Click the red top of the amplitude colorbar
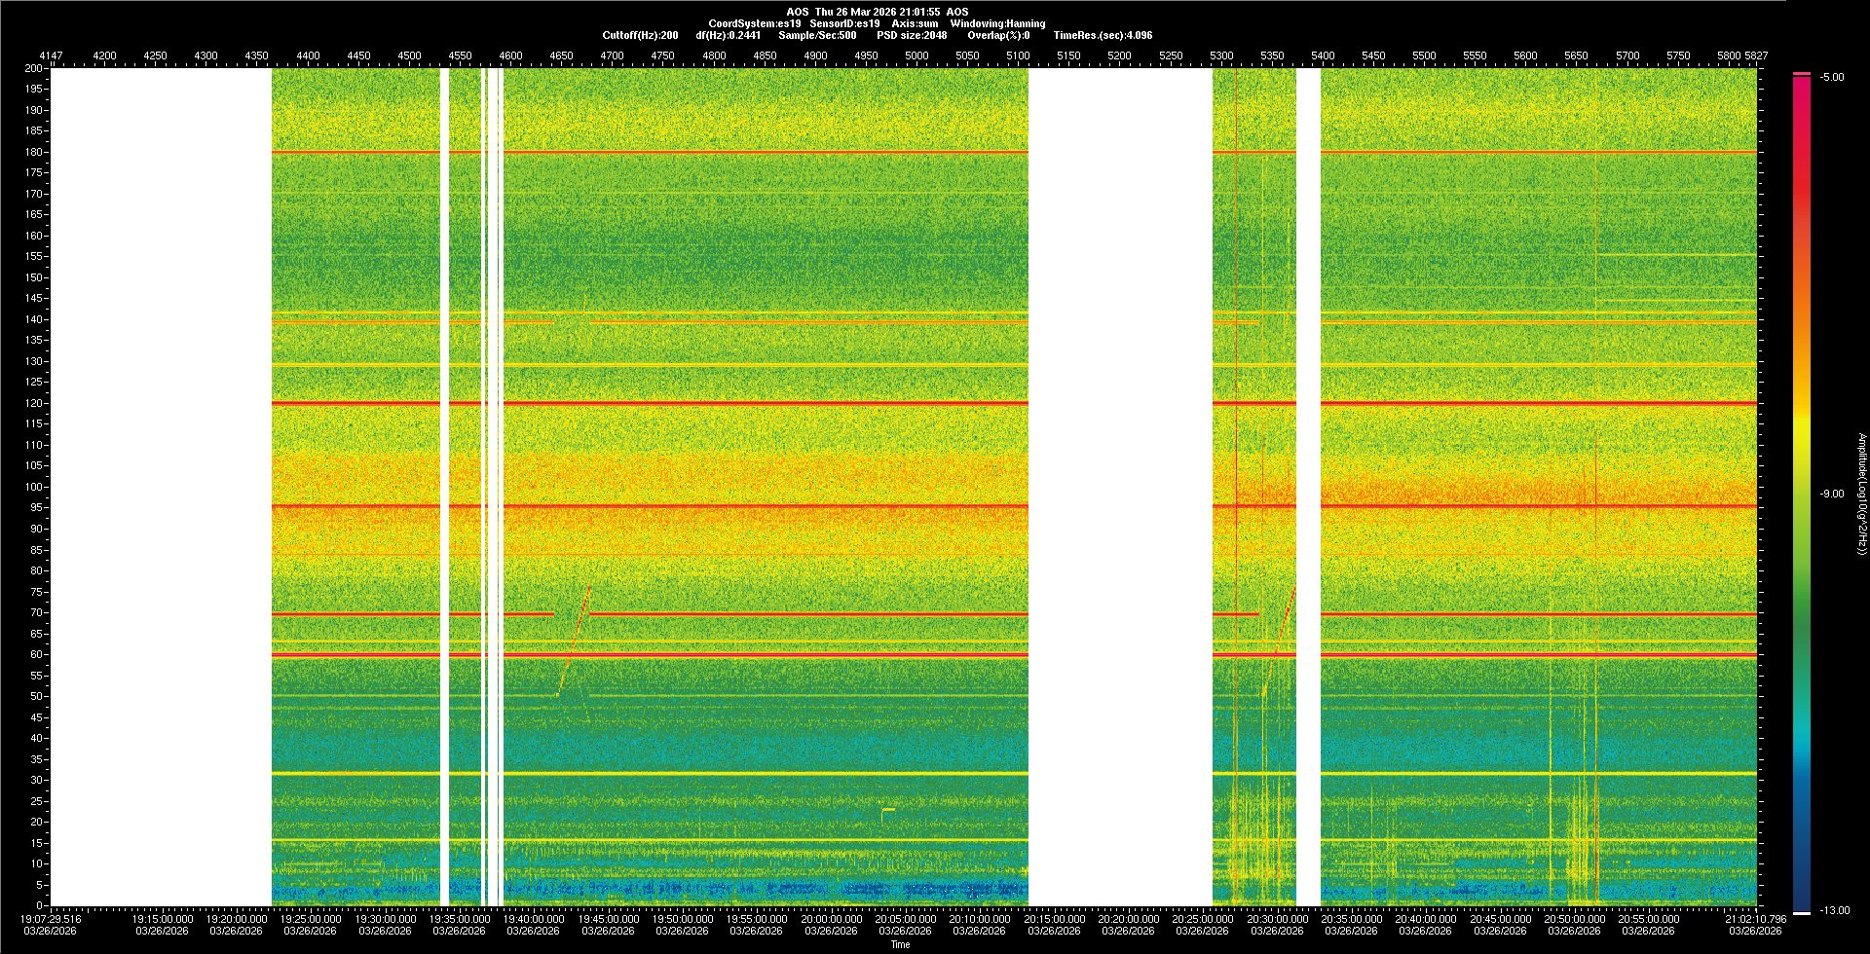Screen dimensions: 1870x954 pyautogui.click(x=1801, y=75)
